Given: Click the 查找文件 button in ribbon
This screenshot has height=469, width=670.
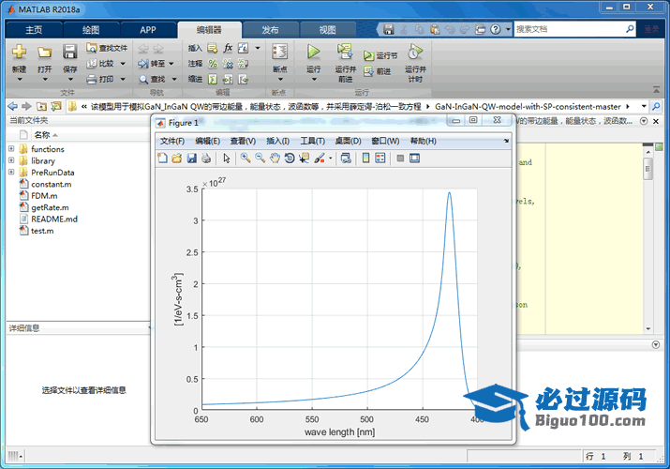Looking at the screenshot, I should coord(107,48).
